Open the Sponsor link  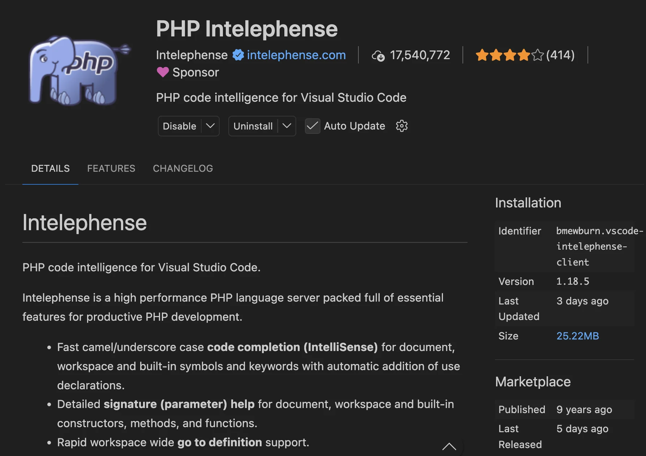pos(195,72)
